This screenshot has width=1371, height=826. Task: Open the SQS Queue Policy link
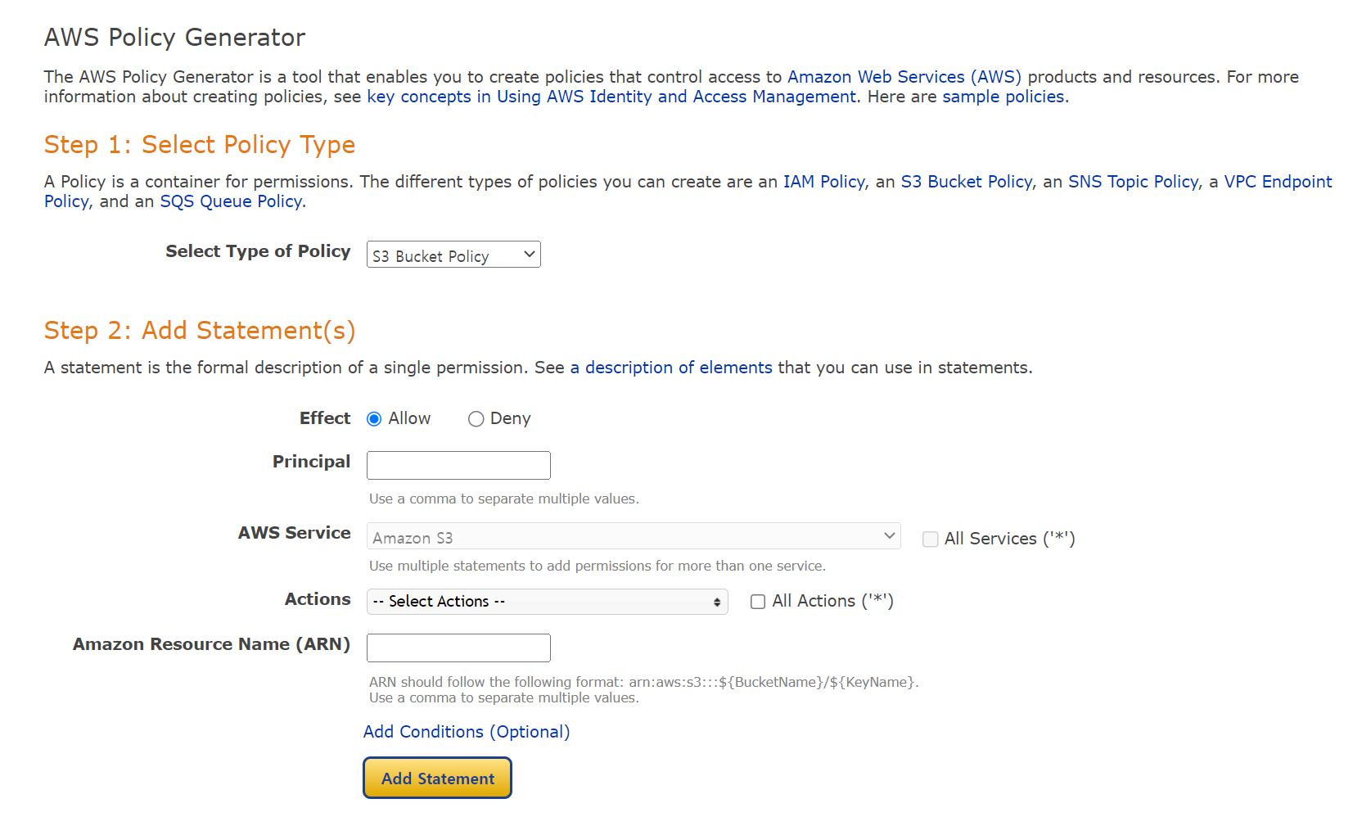pos(231,201)
